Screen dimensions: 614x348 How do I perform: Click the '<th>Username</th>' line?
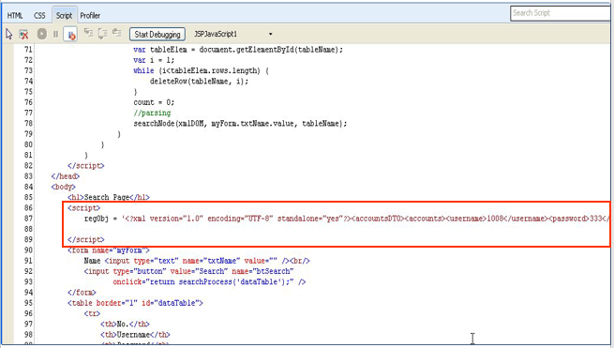pyautogui.click(x=135, y=335)
